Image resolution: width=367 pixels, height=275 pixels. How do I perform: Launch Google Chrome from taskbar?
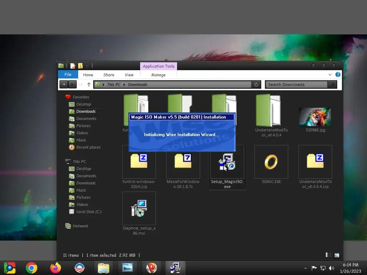(32, 268)
